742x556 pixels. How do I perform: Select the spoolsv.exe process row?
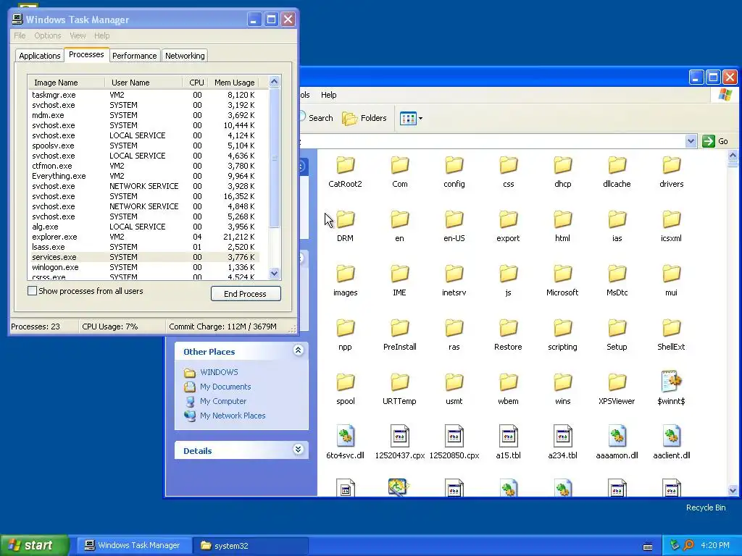143,146
